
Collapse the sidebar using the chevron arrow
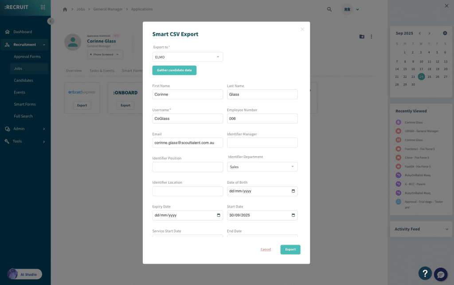click(x=50, y=21)
